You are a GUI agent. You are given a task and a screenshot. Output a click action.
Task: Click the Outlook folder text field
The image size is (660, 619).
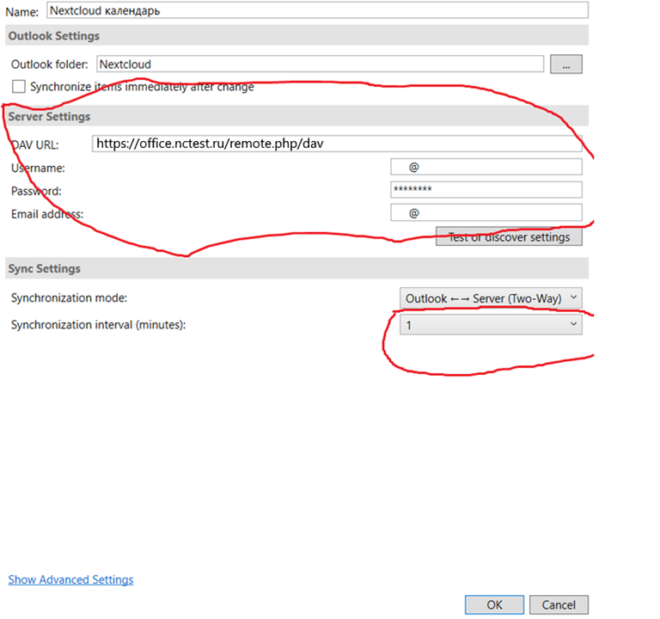tap(320, 64)
